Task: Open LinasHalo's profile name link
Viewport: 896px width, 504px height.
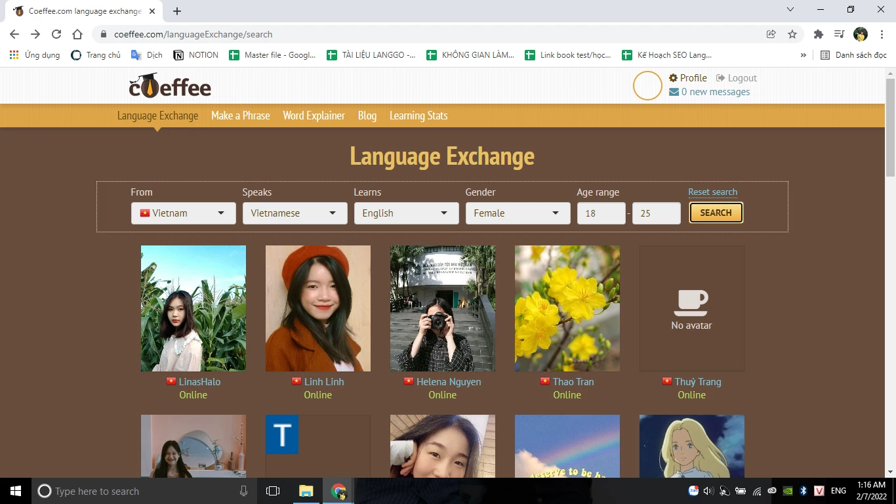Action: 199,382
